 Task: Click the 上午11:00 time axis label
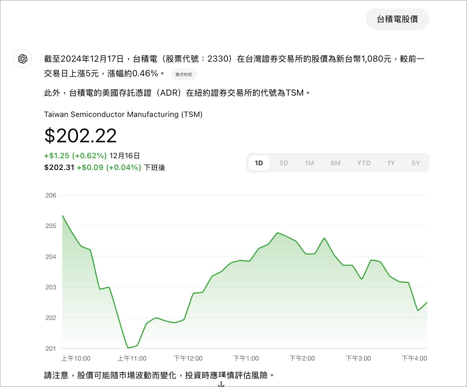pyautogui.click(x=132, y=358)
